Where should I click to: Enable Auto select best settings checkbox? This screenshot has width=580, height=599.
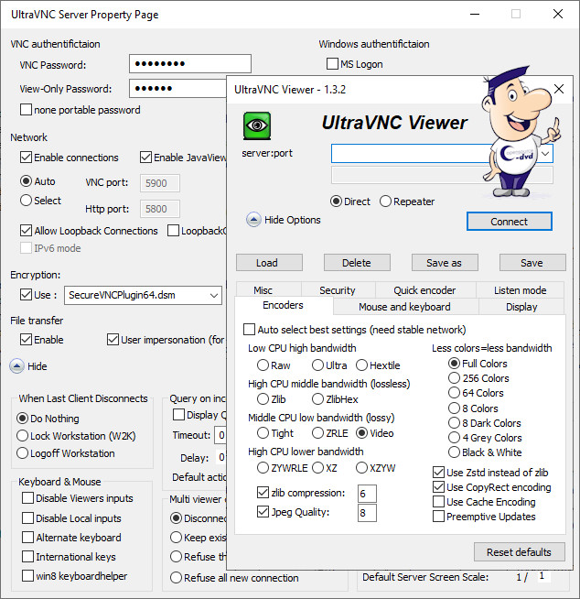coord(250,330)
